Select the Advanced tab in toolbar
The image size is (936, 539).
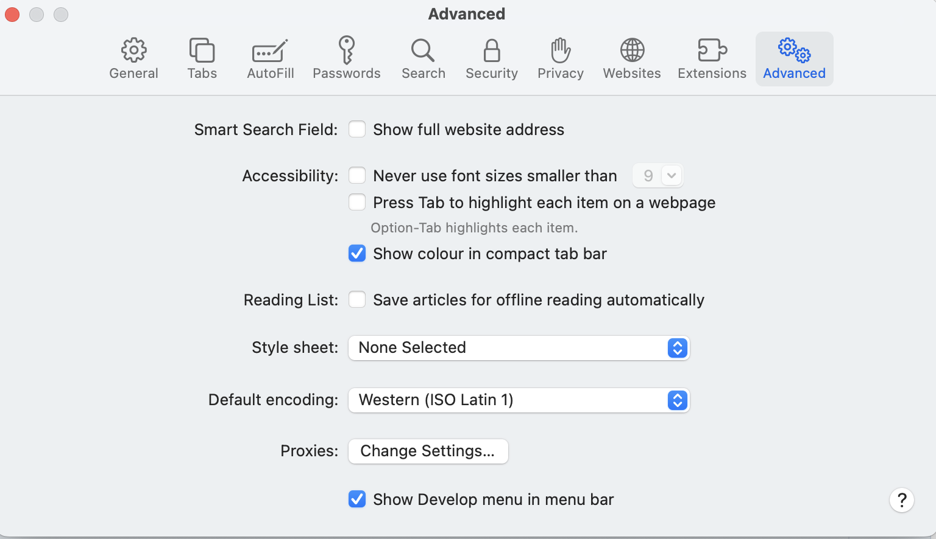tap(794, 59)
